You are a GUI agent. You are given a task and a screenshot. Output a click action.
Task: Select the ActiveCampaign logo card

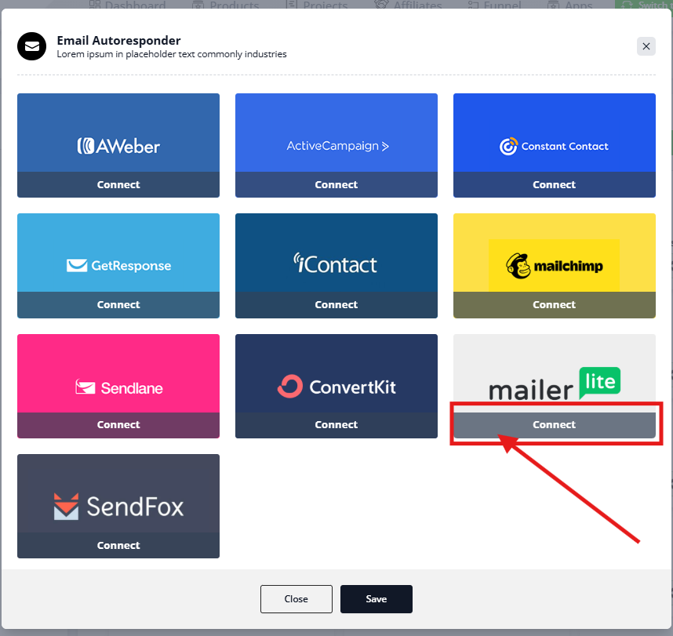coord(336,133)
